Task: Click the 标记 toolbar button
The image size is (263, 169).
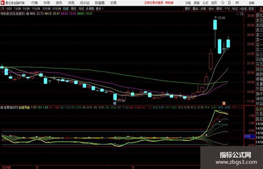Action: pyautogui.click(x=235, y=9)
